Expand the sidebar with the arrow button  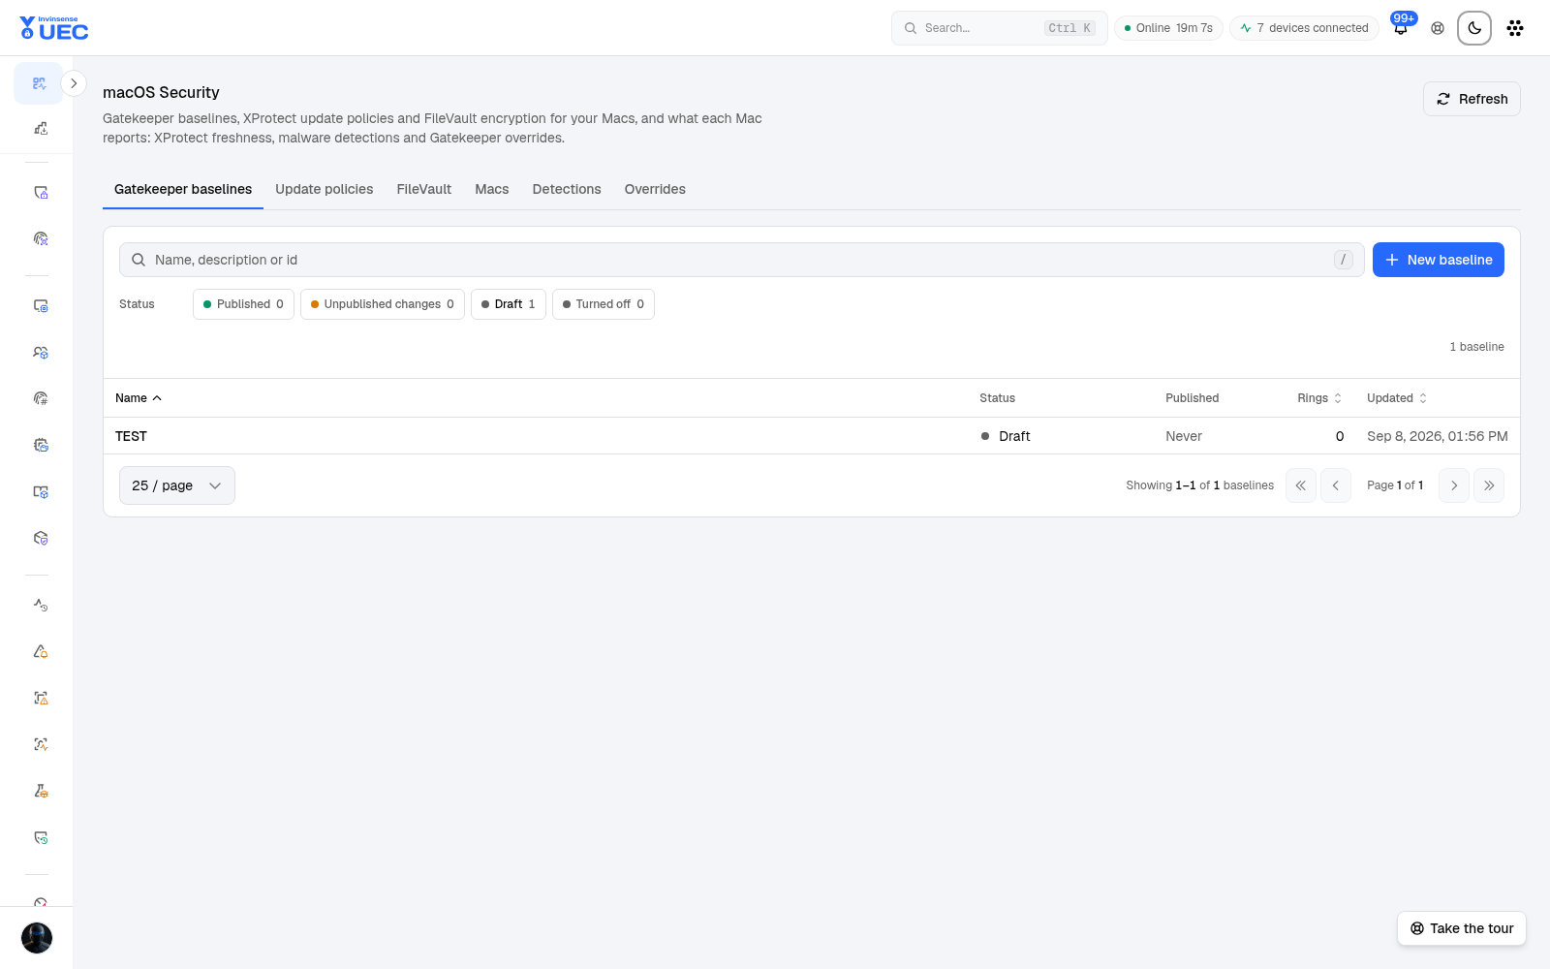tap(74, 83)
